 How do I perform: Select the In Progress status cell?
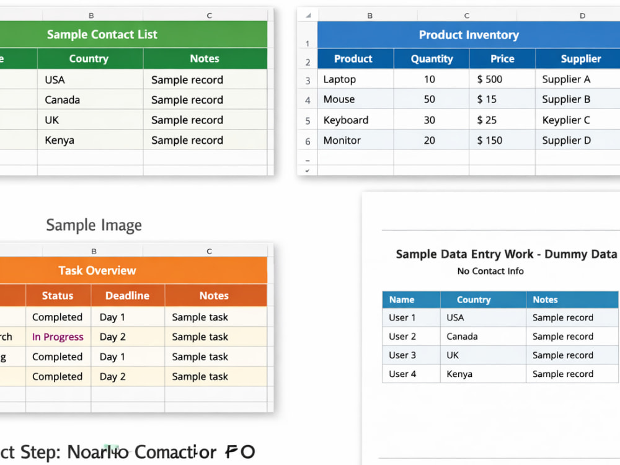[58, 337]
